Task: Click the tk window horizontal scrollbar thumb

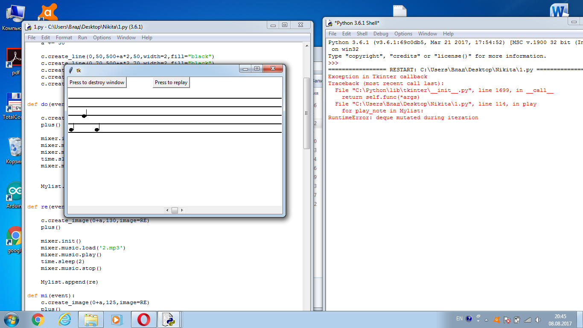Action: 175,210
